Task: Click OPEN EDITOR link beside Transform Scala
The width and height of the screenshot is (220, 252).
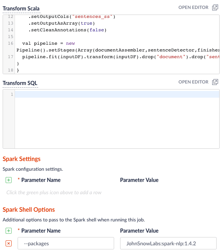Action: [193, 7]
